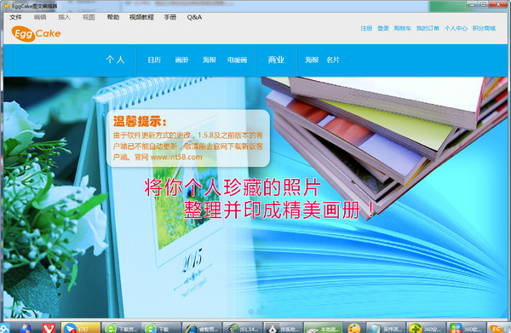Open the 视频教程 menu
Image resolution: width=511 pixels, height=333 pixels.
click(141, 17)
